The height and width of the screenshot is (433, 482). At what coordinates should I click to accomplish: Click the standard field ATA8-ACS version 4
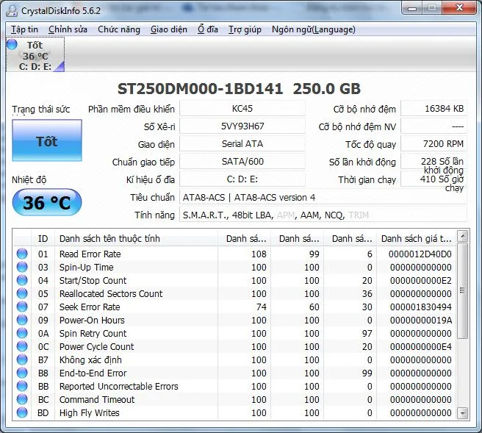(323, 197)
